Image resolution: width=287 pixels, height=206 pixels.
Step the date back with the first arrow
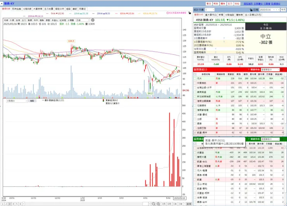[274, 10]
